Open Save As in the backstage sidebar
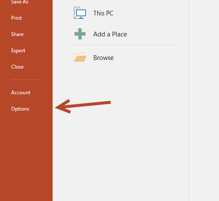This screenshot has width=219, height=201. (x=20, y=2)
